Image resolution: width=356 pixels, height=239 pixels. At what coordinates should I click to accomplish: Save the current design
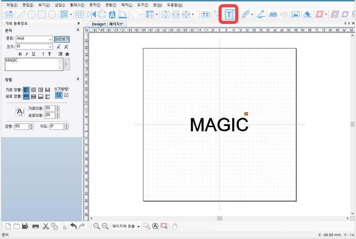(25, 226)
